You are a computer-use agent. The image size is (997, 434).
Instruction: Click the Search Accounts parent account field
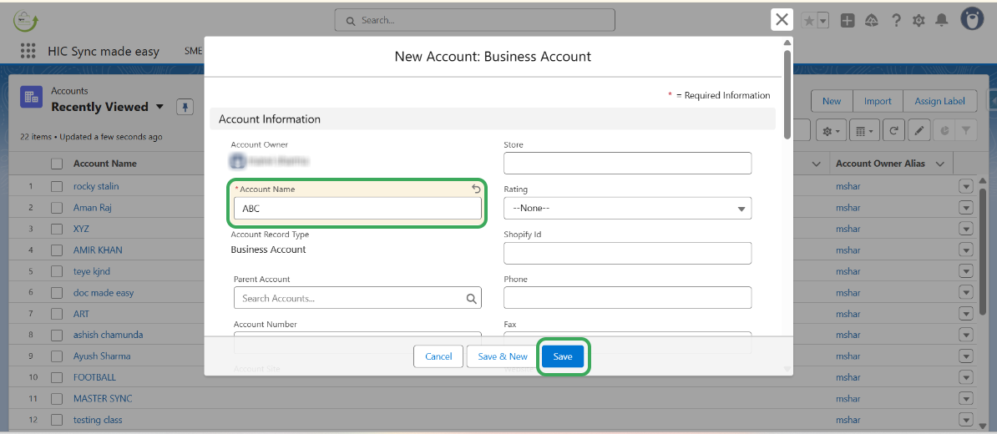coord(351,298)
